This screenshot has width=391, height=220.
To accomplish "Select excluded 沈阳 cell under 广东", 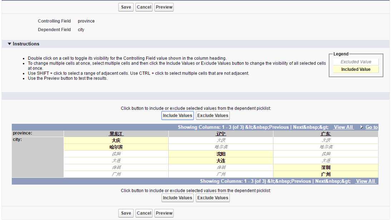I will coord(326,154).
